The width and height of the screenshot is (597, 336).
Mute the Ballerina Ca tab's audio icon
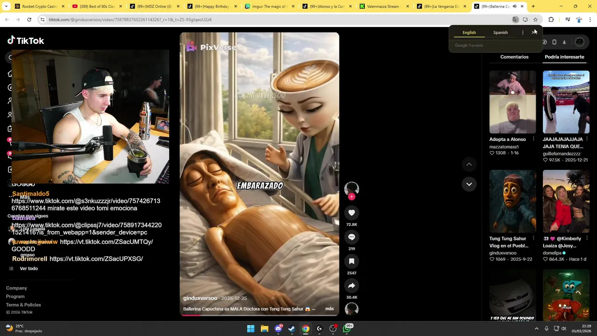(514, 7)
